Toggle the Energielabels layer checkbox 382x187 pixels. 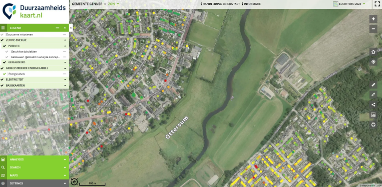5,74
